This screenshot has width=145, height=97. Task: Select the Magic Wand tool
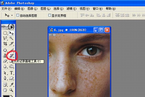pos(11,38)
